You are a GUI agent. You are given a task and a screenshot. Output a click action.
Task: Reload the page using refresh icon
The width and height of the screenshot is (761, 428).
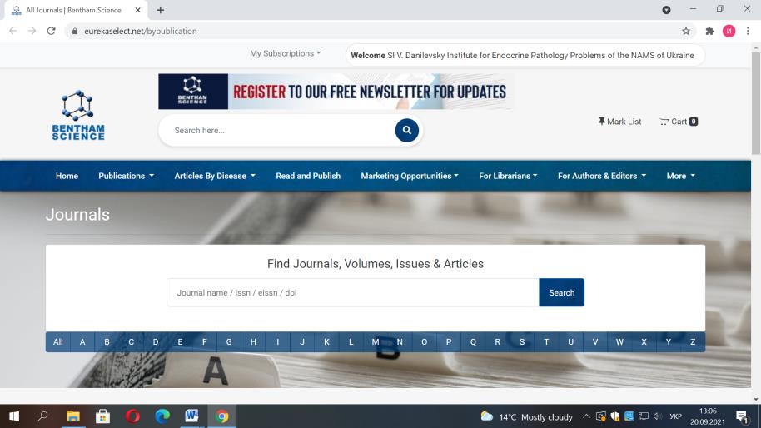52,31
